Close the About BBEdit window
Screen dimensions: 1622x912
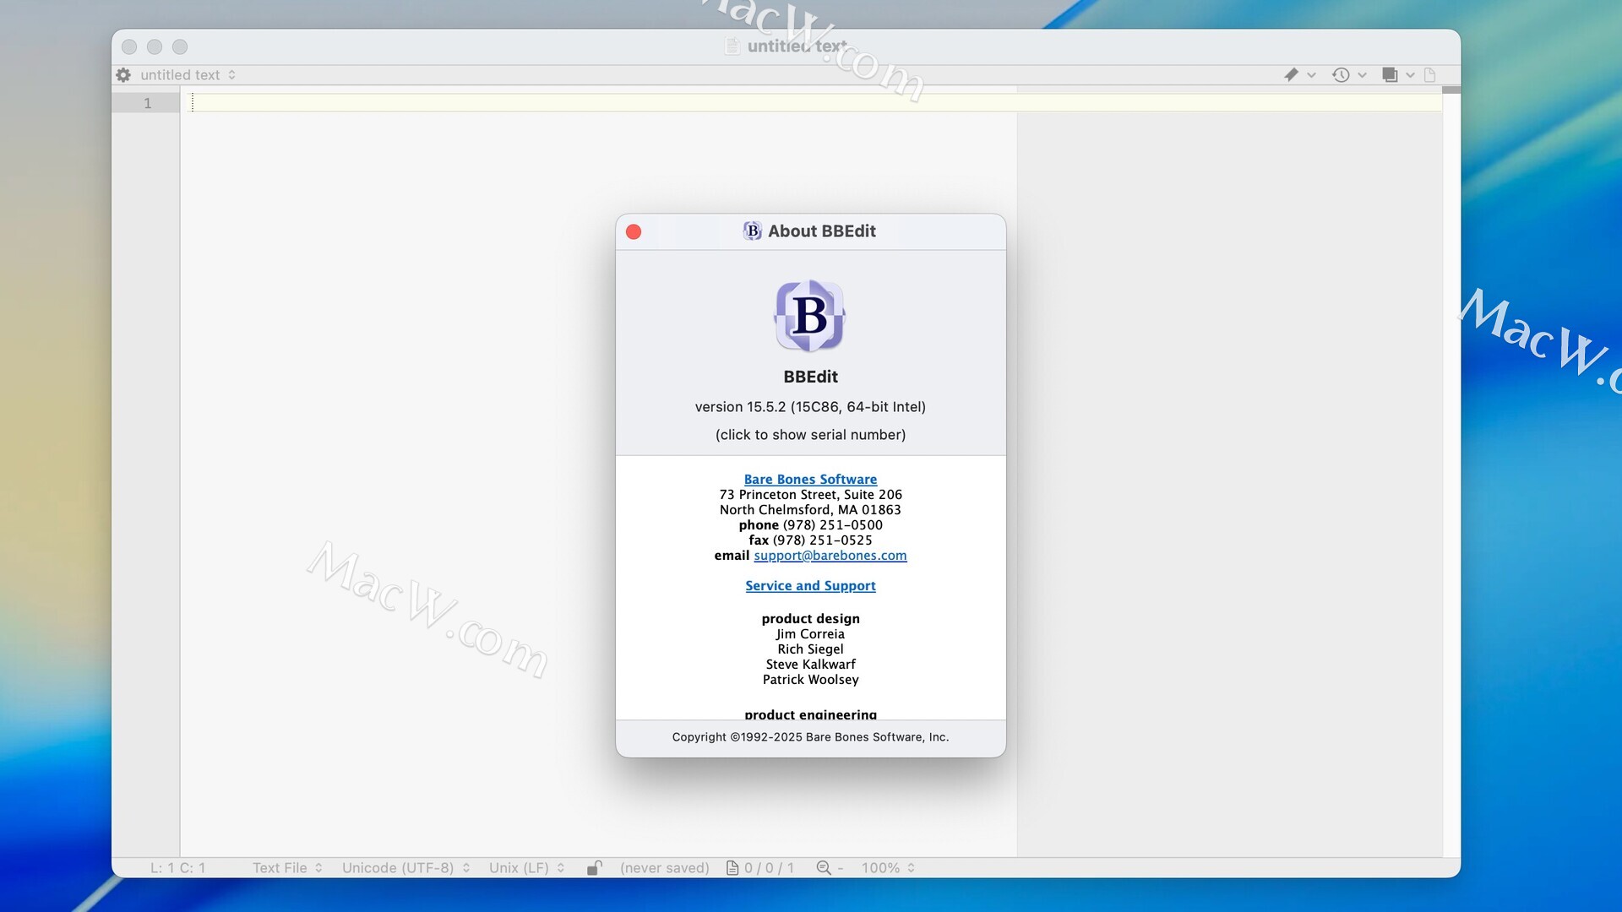point(634,231)
